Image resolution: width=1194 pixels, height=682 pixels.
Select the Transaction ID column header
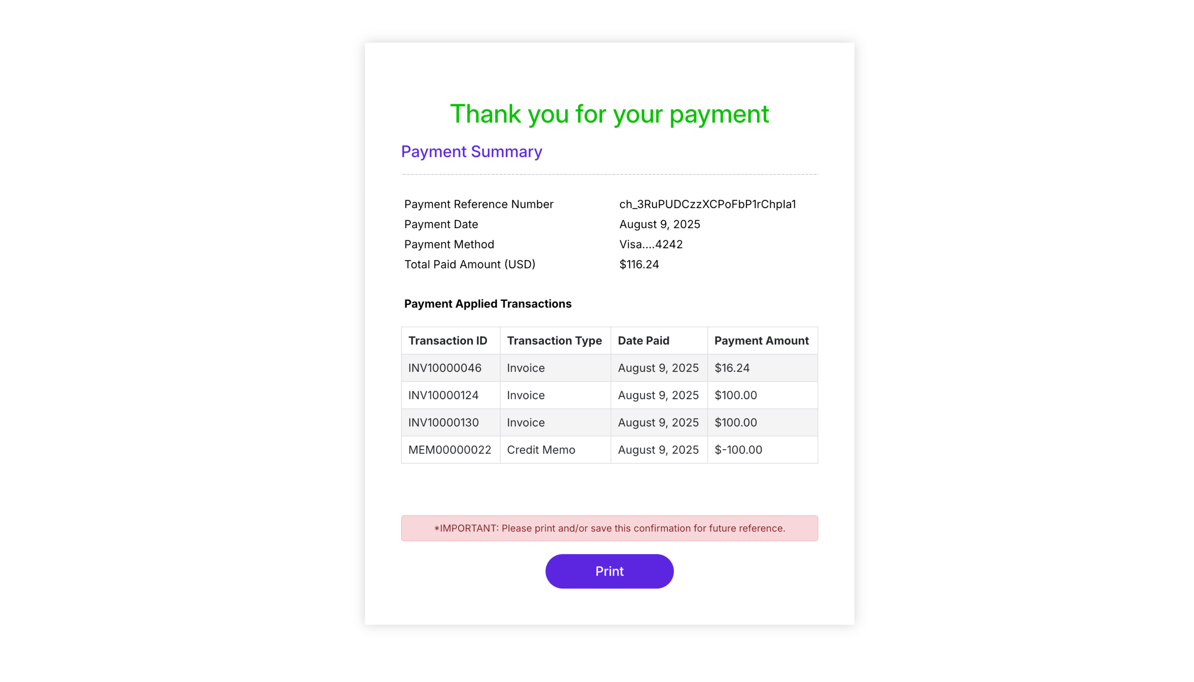pos(447,341)
